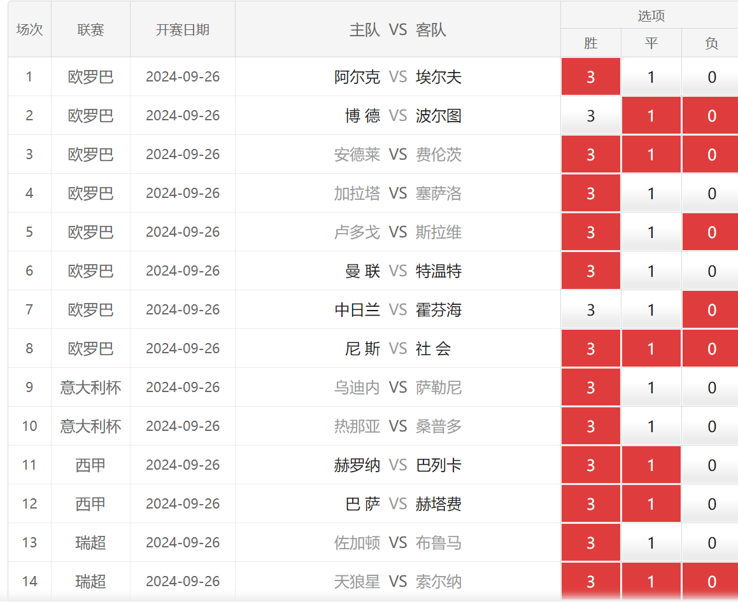This screenshot has height=604, width=738.
Task: Deselect loss option 0 for 博德 VS 波尔图
Action: pos(711,116)
